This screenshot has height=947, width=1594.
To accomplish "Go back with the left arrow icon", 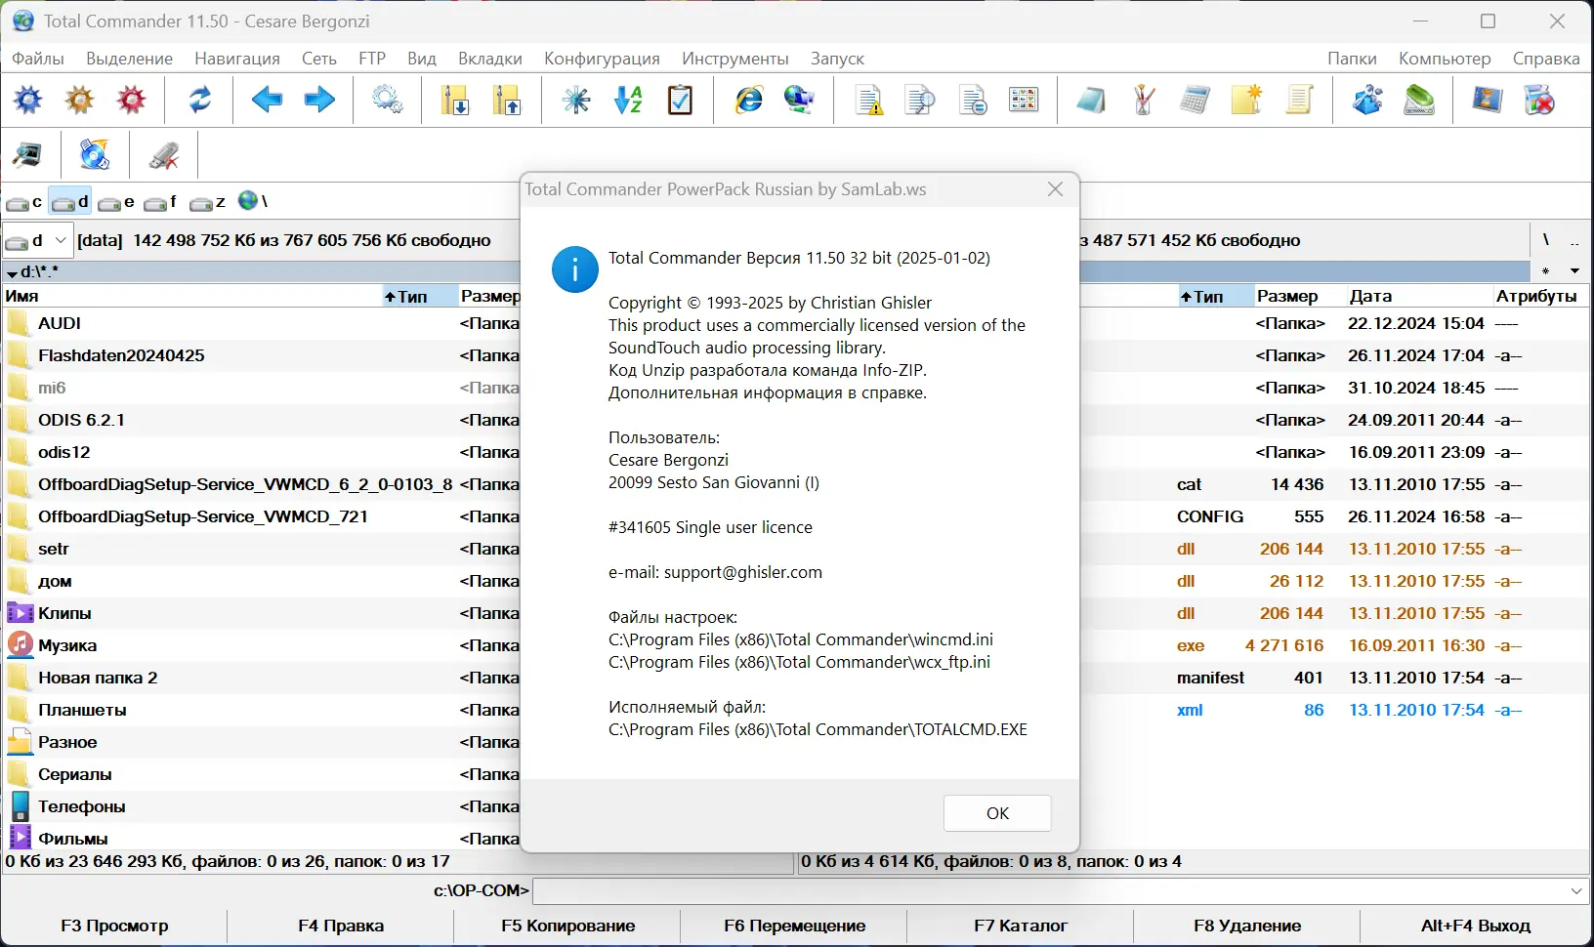I will 267,100.
